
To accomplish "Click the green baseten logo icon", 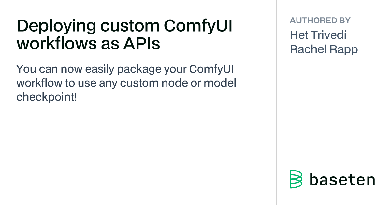I will [x=296, y=179].
